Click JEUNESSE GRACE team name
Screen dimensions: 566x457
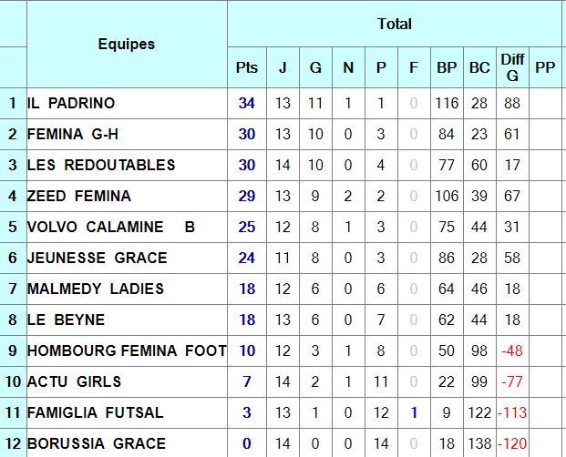[x=98, y=258]
